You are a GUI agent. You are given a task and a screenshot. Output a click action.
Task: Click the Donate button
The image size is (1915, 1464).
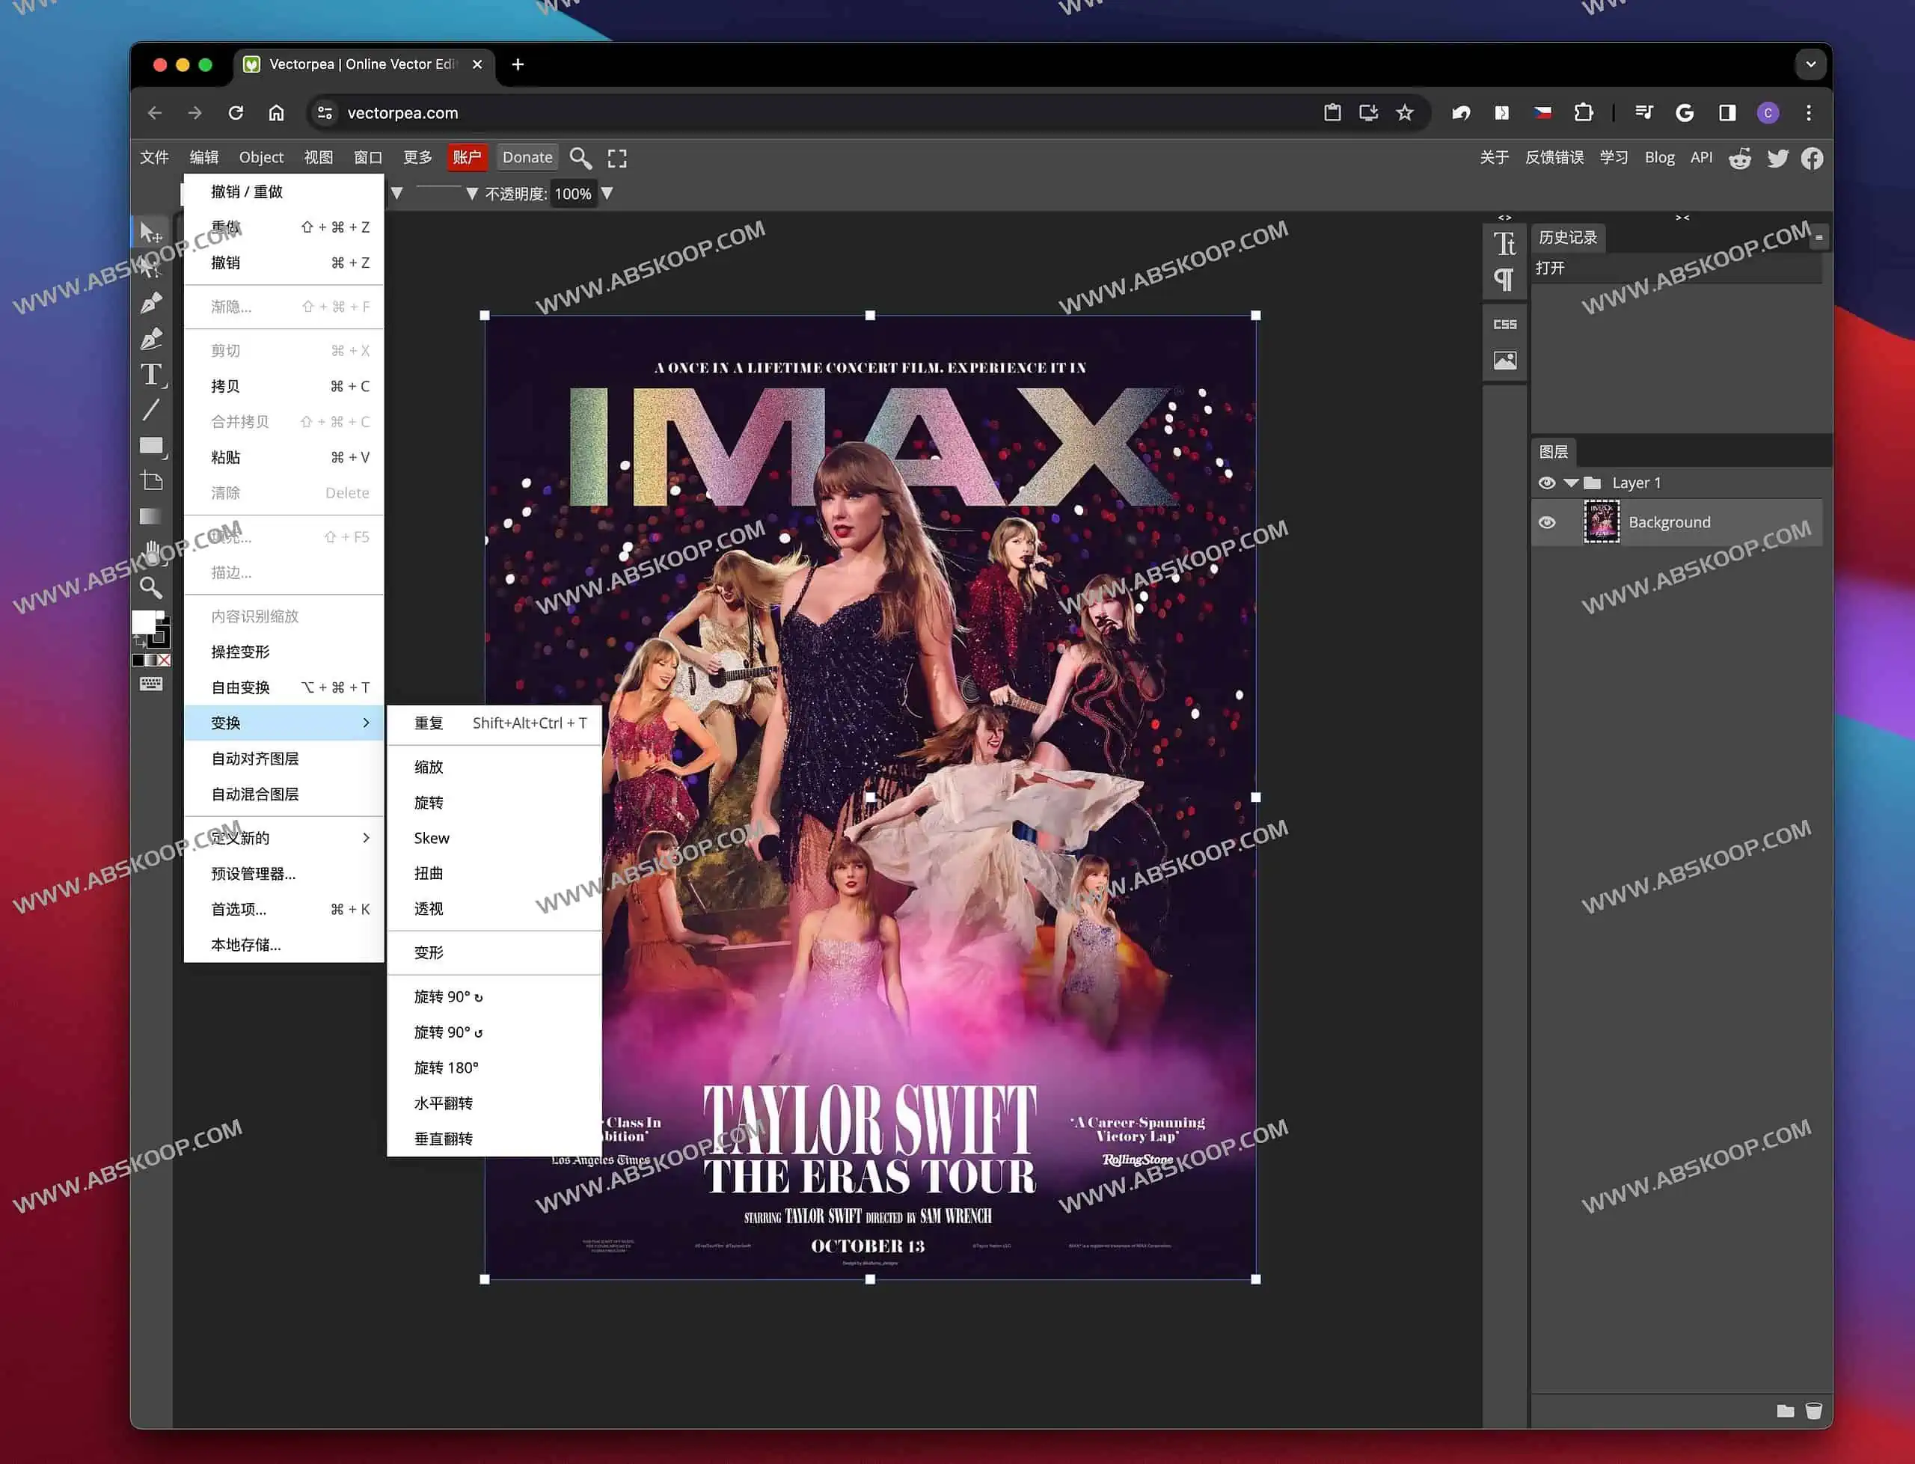[527, 157]
